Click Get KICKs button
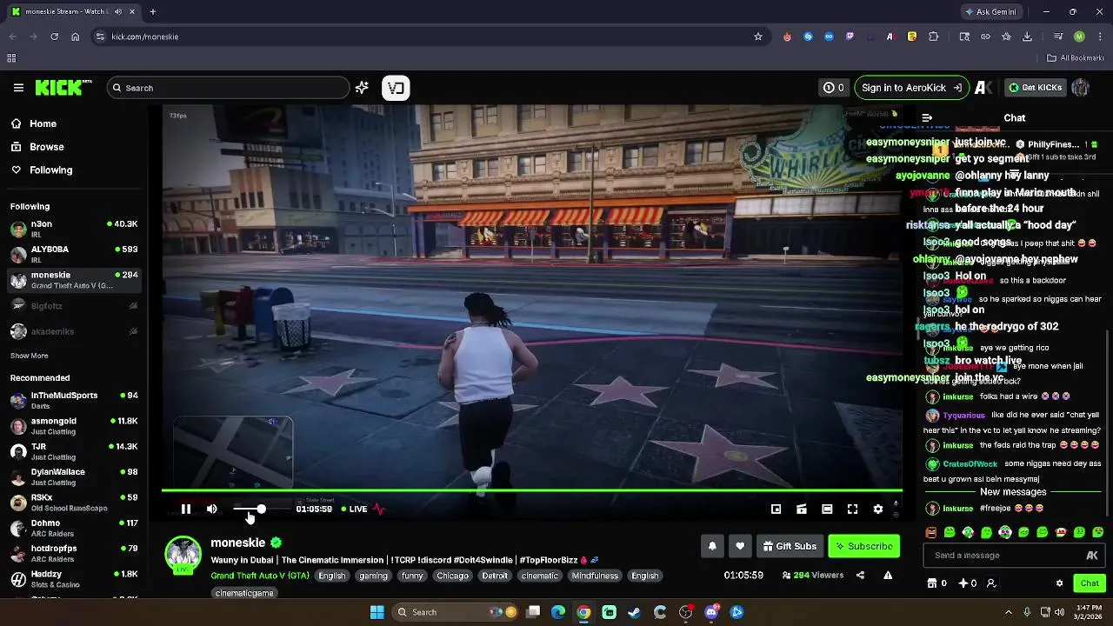Viewport: 1113px width, 626px height. click(1035, 88)
